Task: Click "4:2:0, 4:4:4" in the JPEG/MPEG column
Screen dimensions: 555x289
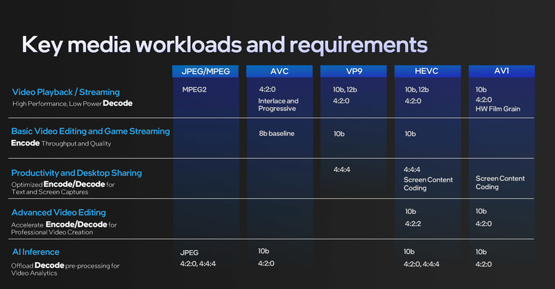Action: [x=198, y=263]
